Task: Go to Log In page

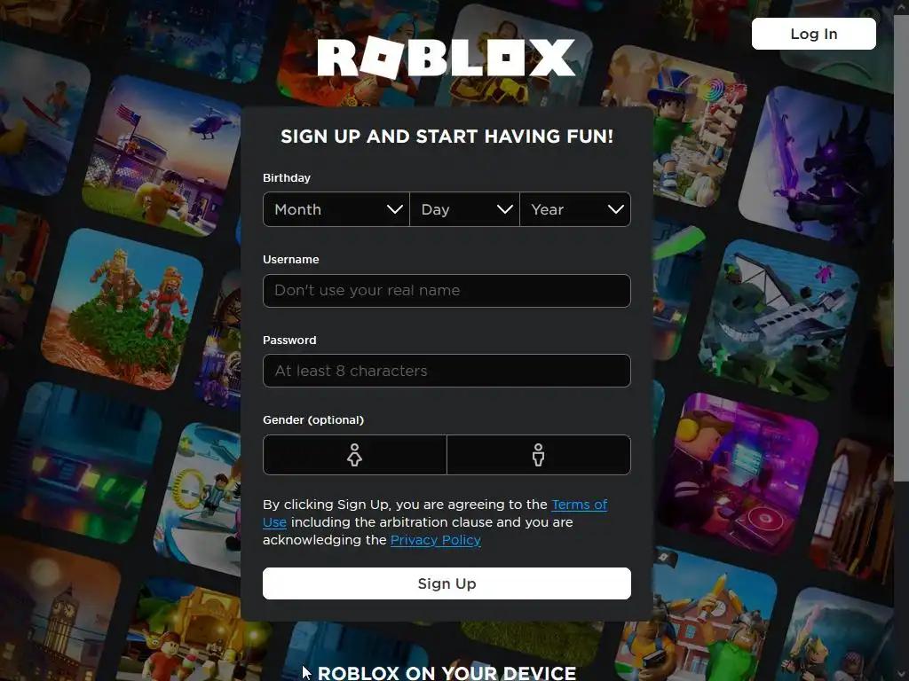Action: [x=813, y=34]
